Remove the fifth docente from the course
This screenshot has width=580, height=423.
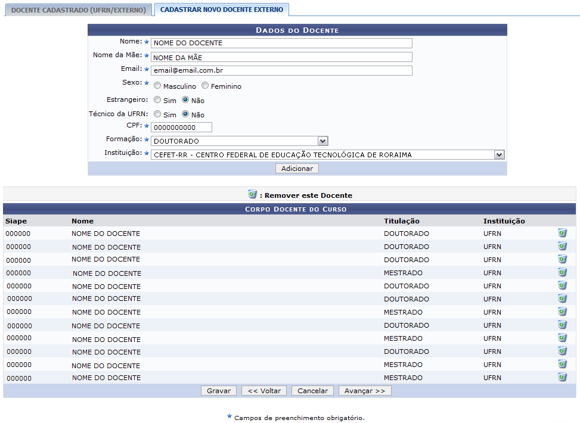562,285
